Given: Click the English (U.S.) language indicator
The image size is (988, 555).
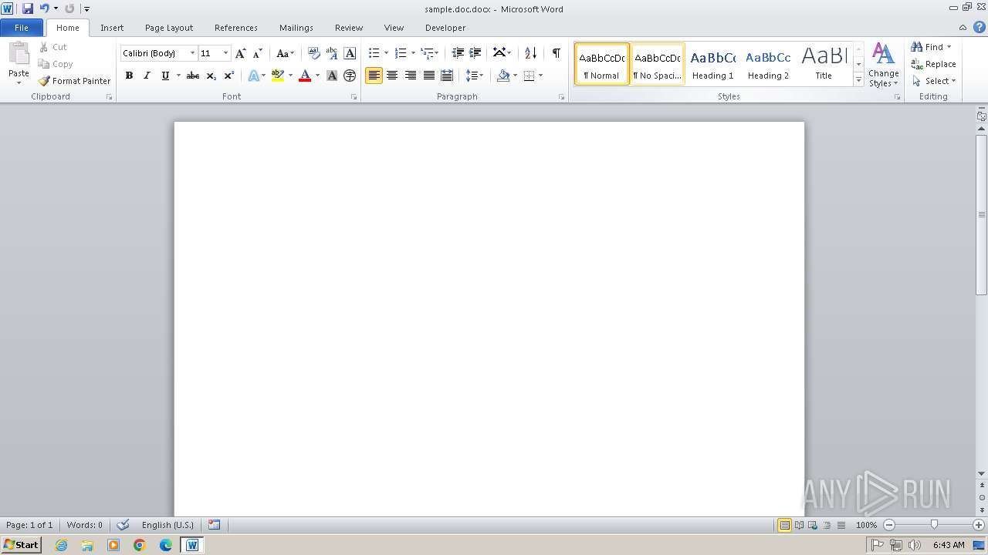Looking at the screenshot, I should 167,525.
